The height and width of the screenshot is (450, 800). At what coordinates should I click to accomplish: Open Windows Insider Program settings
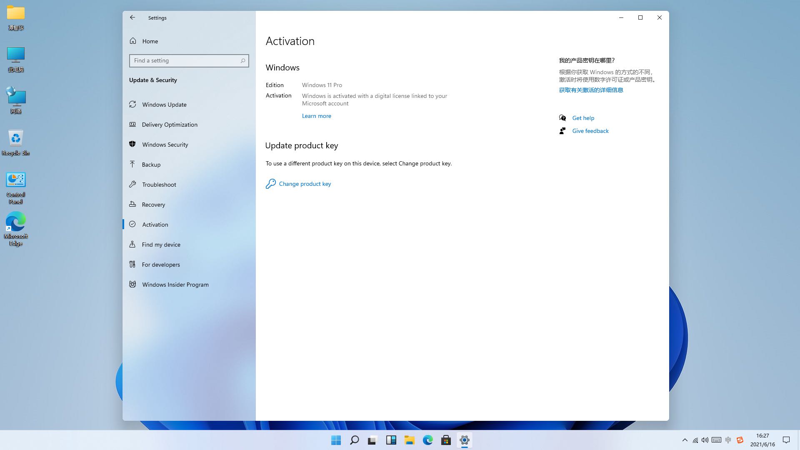click(175, 285)
